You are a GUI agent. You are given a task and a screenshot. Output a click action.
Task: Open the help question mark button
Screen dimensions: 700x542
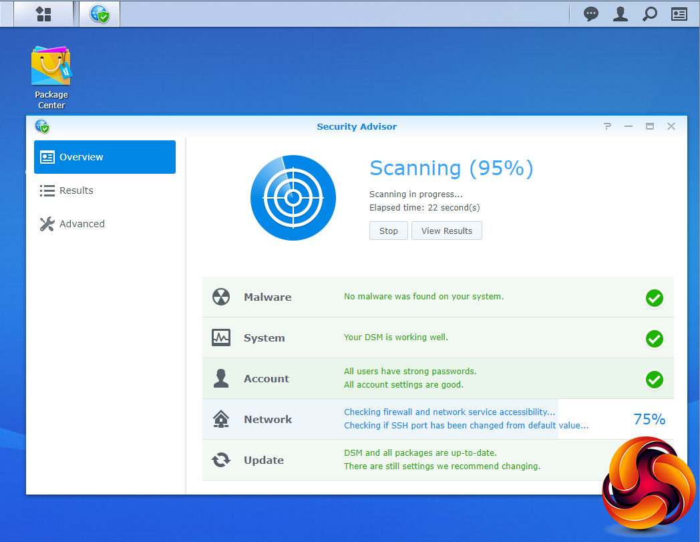[607, 126]
